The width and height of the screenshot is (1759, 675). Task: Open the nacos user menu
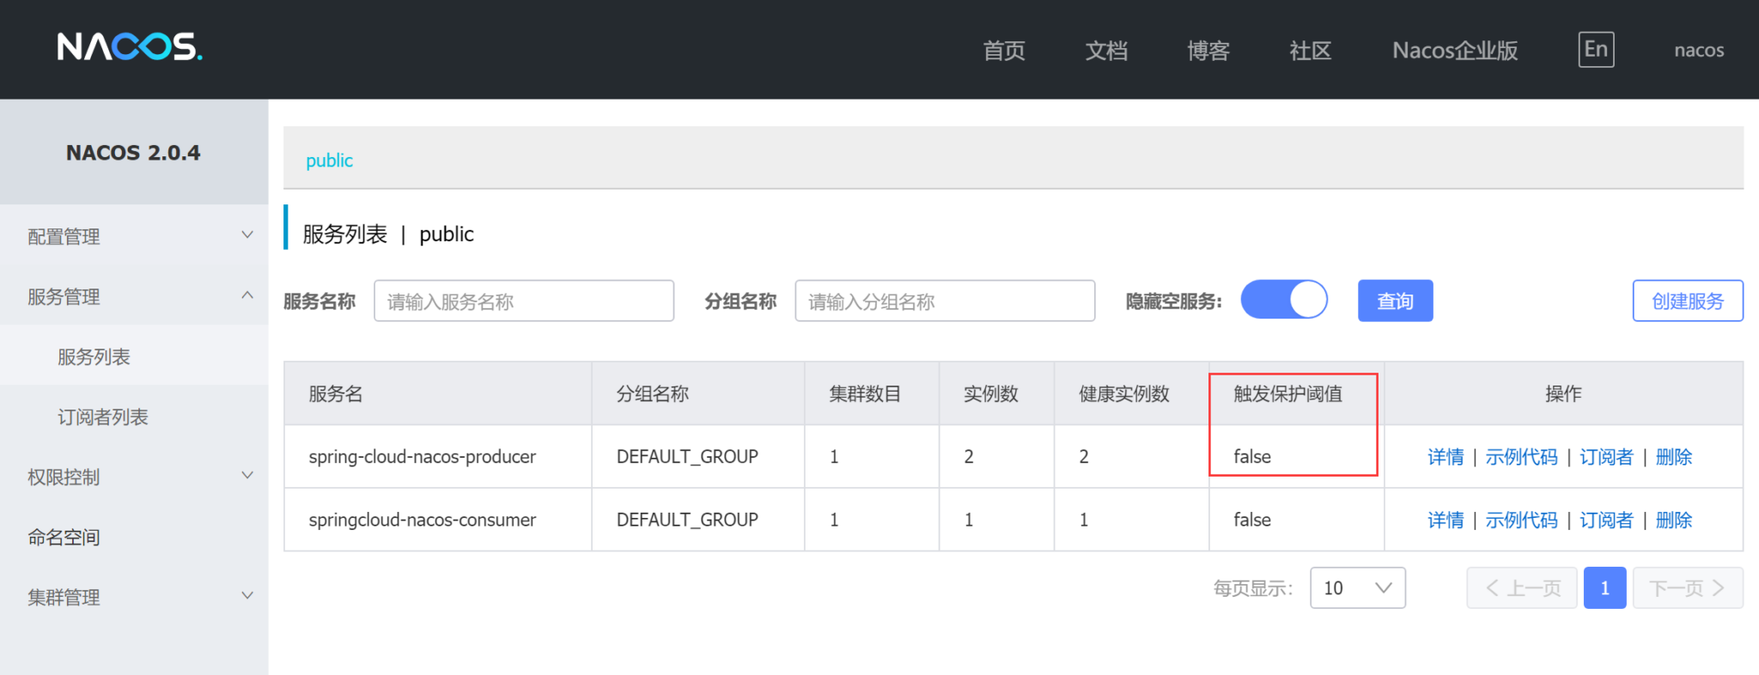point(1699,51)
